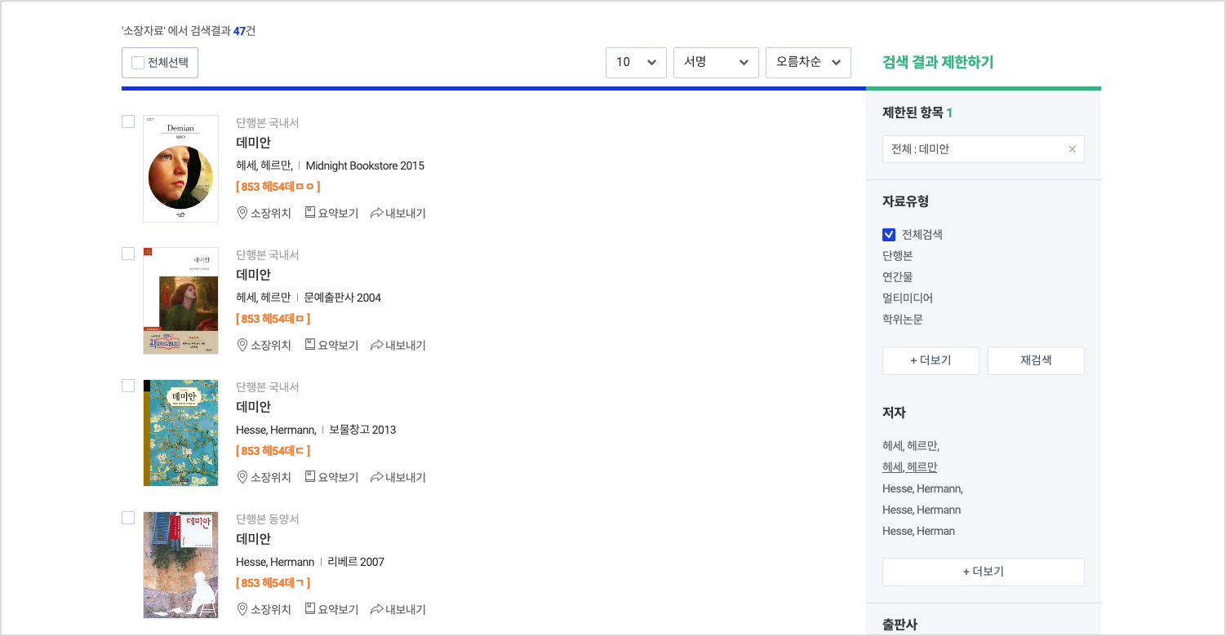
Task: View 요약보기 for the 문예출판사 2004 edition
Action: pyautogui.click(x=331, y=345)
